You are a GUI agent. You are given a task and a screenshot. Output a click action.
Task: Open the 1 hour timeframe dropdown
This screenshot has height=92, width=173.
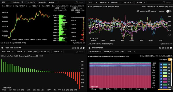click(x=131, y=52)
